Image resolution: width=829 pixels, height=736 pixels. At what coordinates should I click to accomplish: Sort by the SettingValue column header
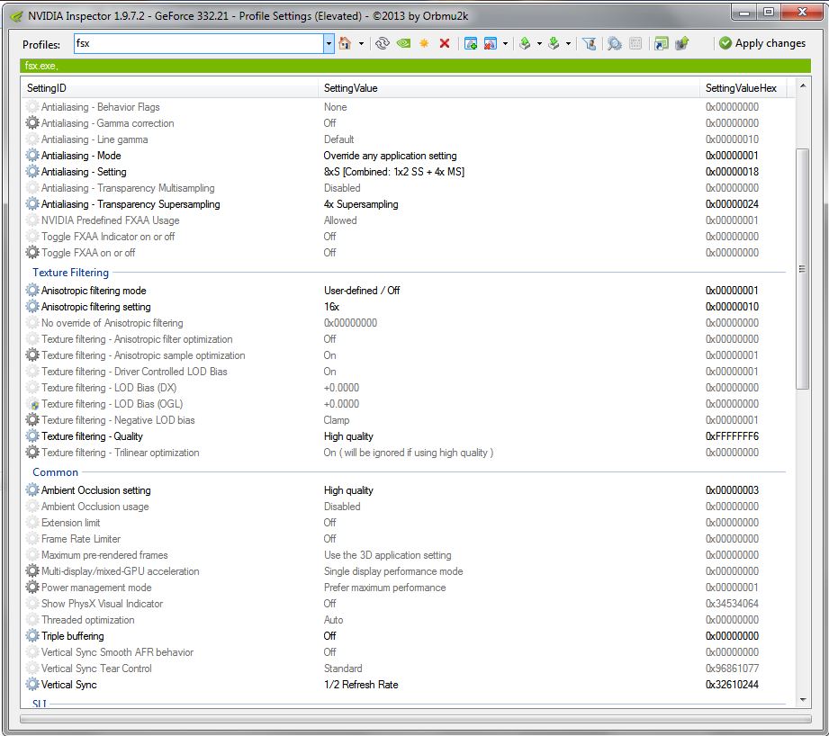click(509, 88)
